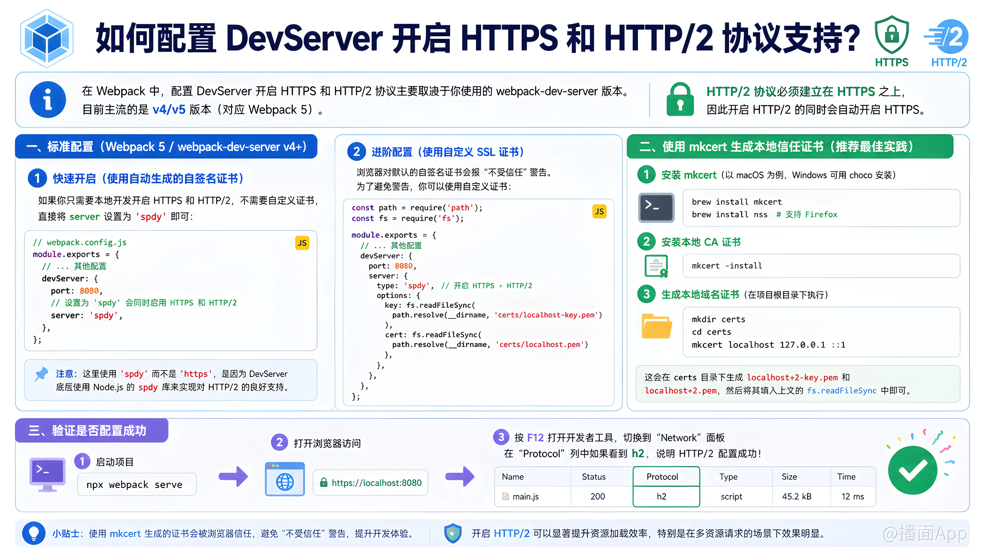
Task: Click the npx webpack serve command box
Action: point(137,484)
